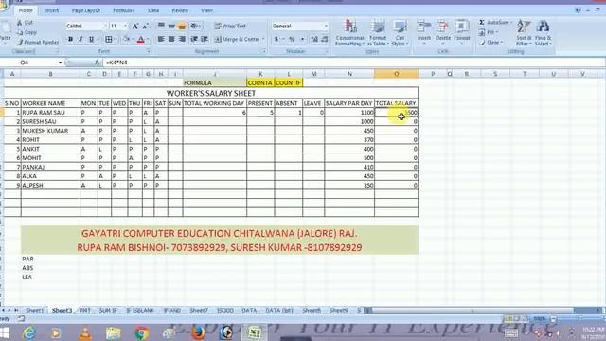606x341 pixels.
Task: Open Internet Explorer from taskbar
Action: (29, 332)
